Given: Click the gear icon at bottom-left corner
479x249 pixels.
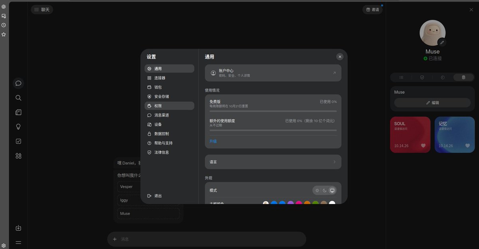Looking at the screenshot, I should (4, 245).
